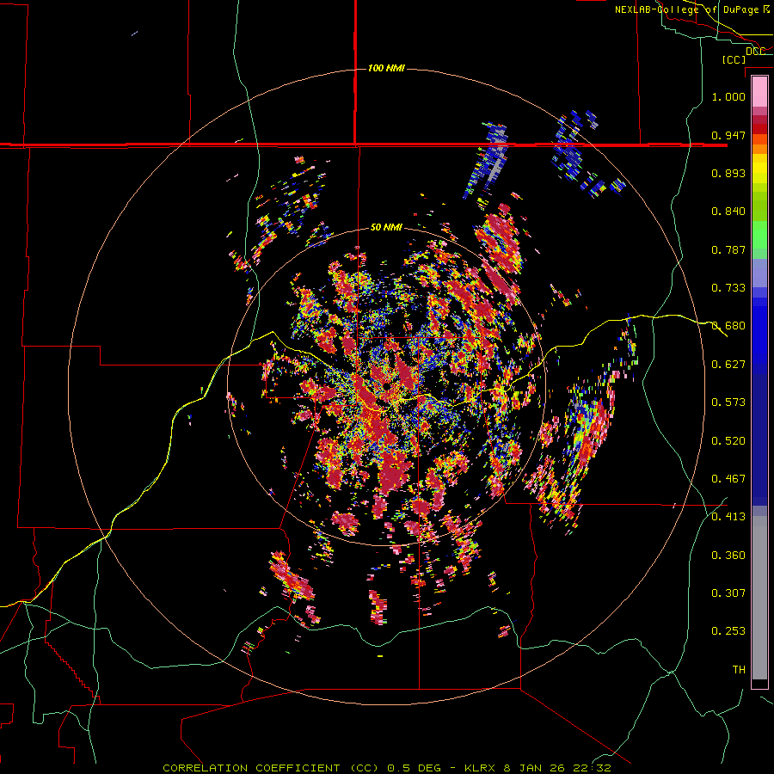Click the 0.5 DEG elevation text
774x774 pixels.
[413, 768]
